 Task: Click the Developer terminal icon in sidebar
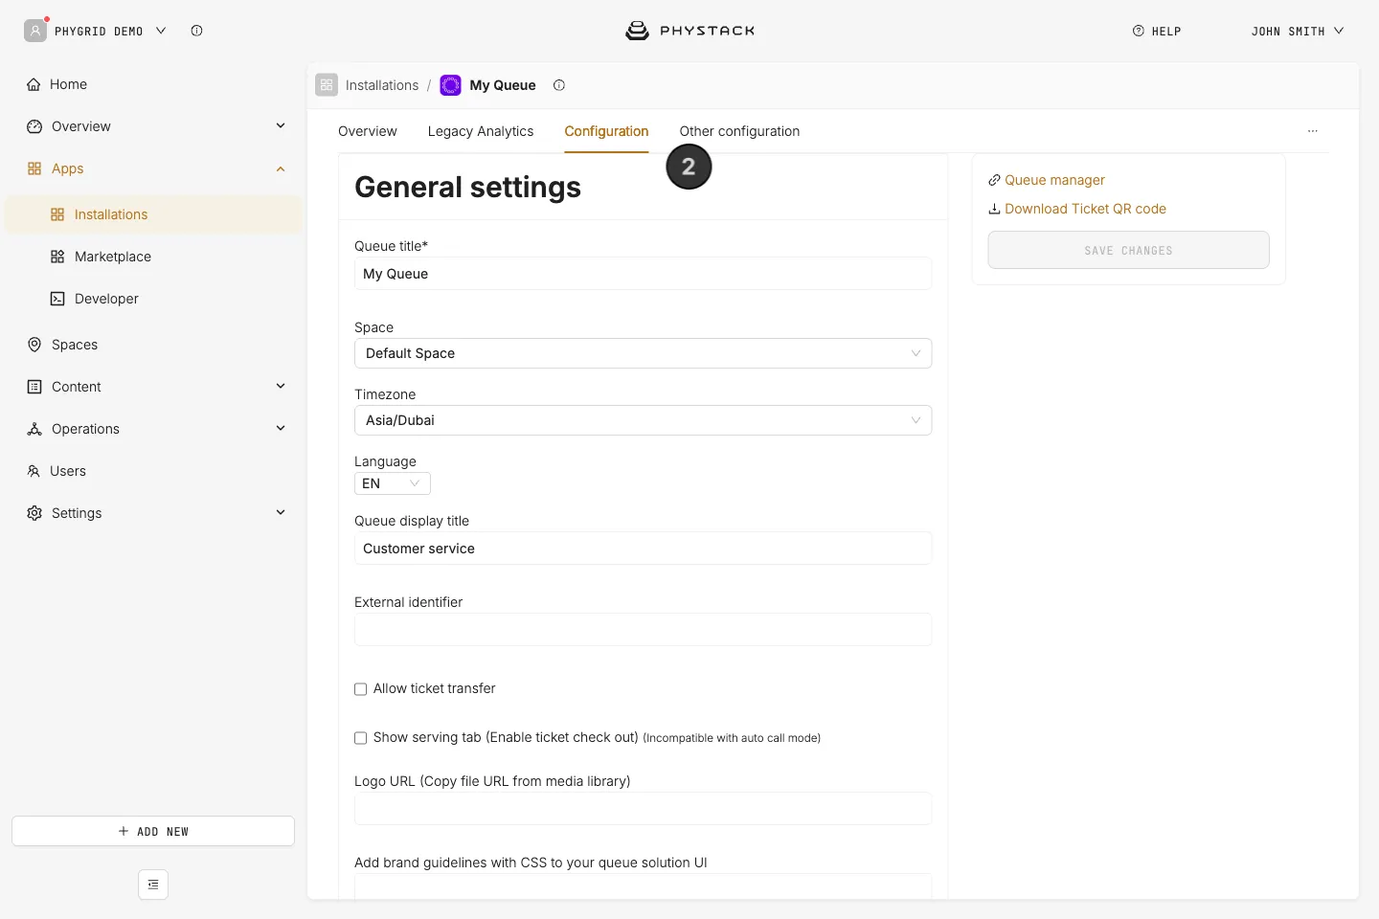click(57, 299)
